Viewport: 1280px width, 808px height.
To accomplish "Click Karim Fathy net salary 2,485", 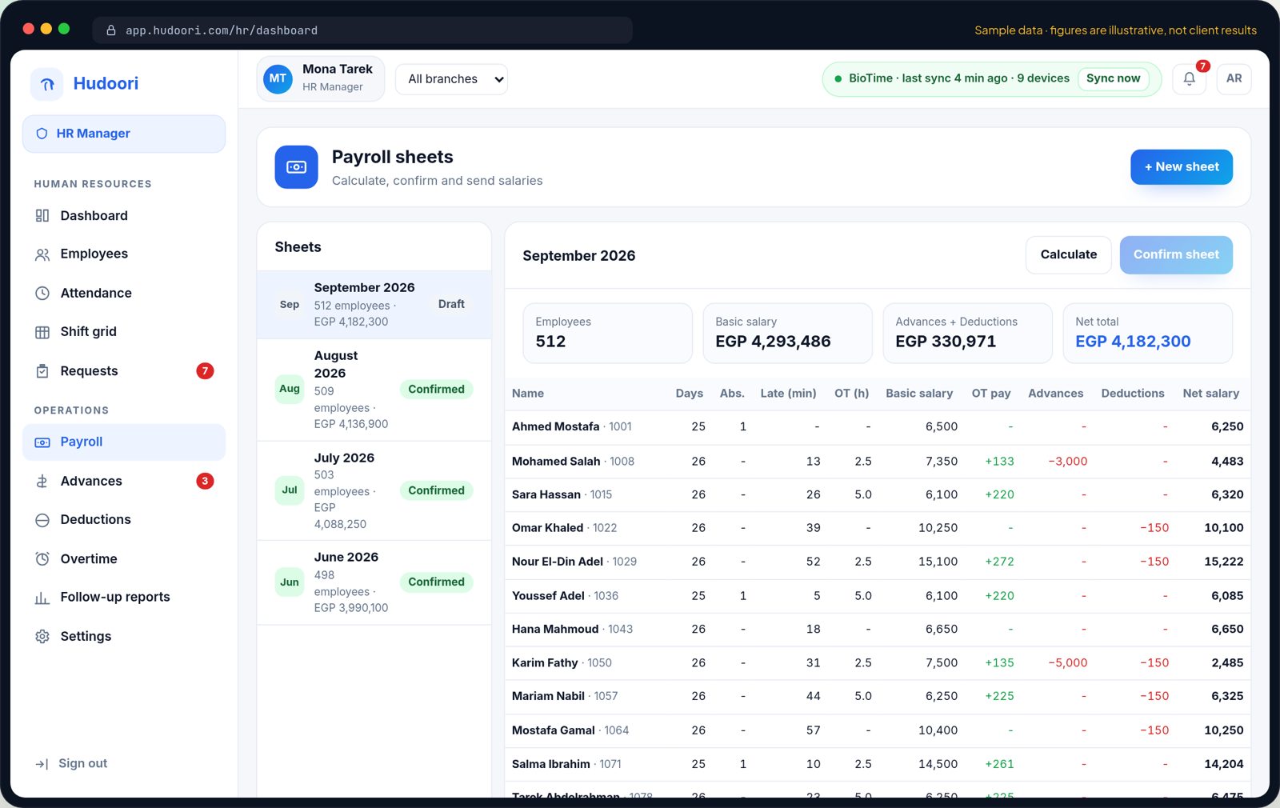I will (x=1226, y=663).
